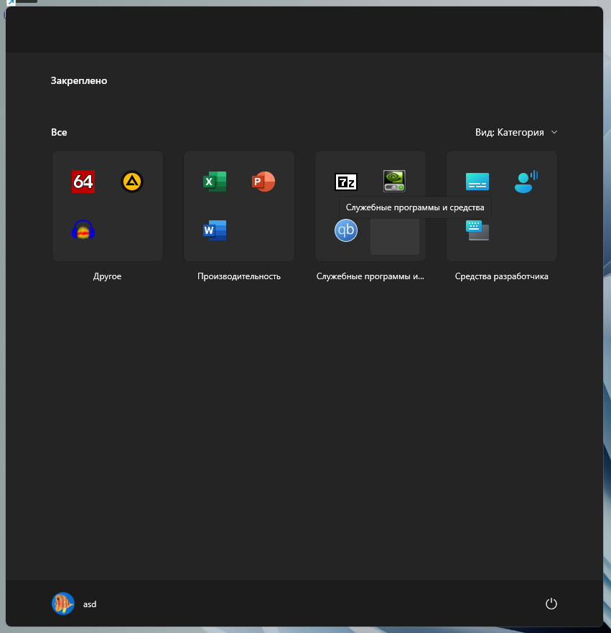Open the live captions icon
The width and height of the screenshot is (611, 633).
[477, 182]
